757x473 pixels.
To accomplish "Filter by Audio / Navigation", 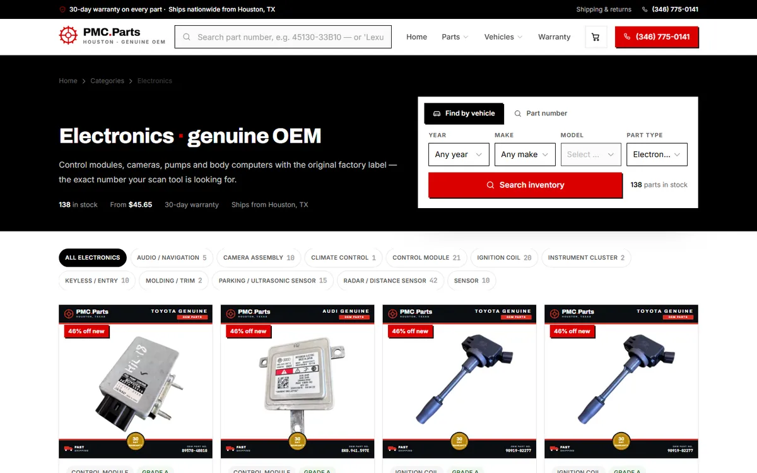I will tap(172, 257).
